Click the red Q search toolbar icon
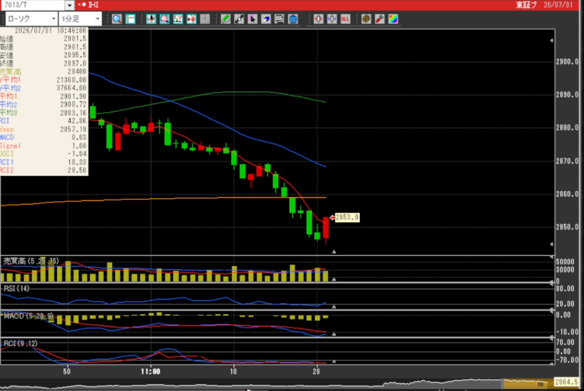 [165, 19]
